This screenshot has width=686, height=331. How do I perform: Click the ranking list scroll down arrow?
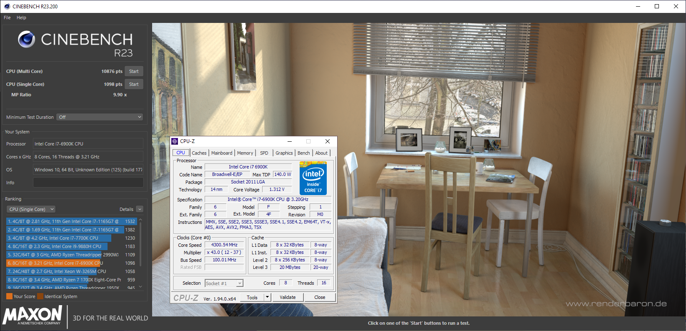[140, 287]
